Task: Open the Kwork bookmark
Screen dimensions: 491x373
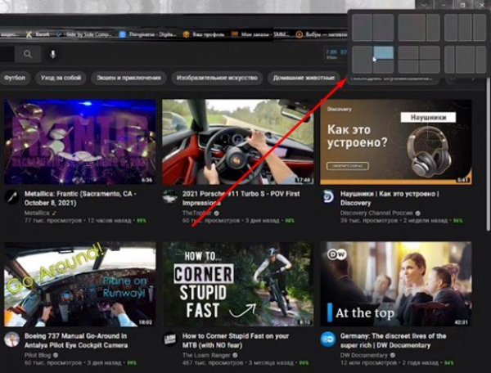Action: click(x=38, y=34)
